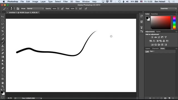Select the Move tool
178x100 pixels.
[x=3, y=17]
